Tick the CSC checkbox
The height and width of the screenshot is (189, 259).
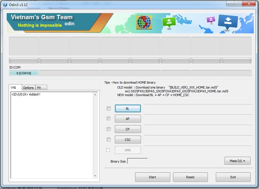[109, 139]
